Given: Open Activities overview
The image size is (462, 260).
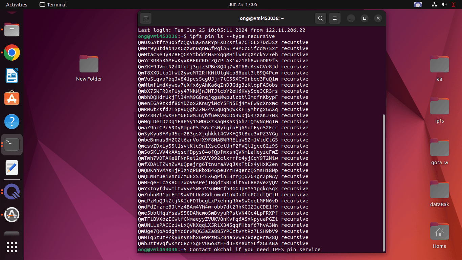Looking at the screenshot, I should coord(17,4).
